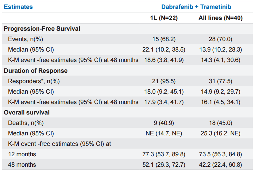Click the "Duration of Response" section title

[36, 71]
